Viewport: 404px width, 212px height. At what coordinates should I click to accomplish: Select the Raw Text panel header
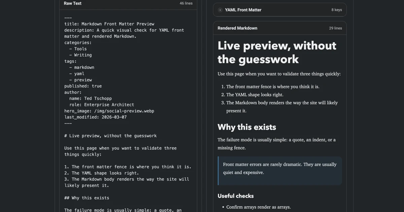point(72,3)
